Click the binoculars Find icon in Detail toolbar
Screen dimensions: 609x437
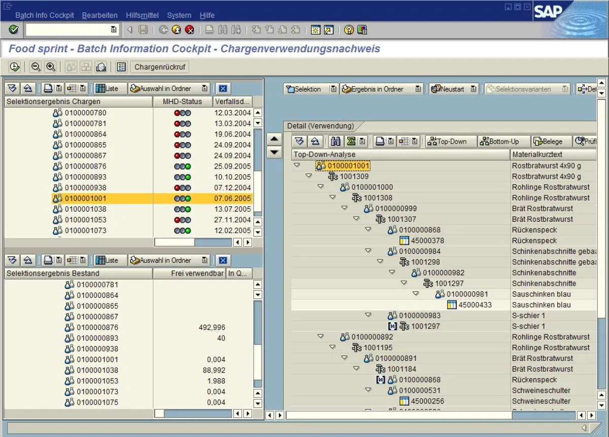coord(335,142)
